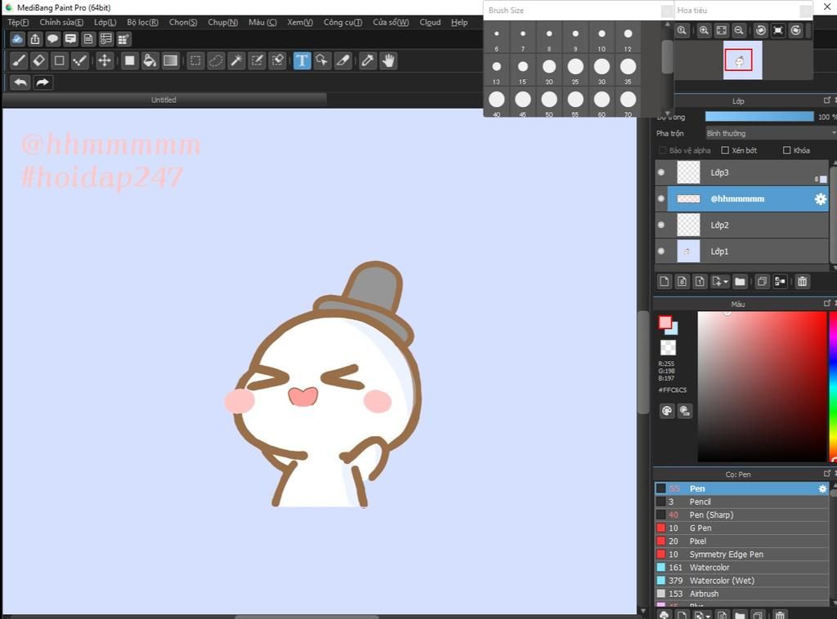Create a new layer folder
The height and width of the screenshot is (619, 837).
[740, 282]
